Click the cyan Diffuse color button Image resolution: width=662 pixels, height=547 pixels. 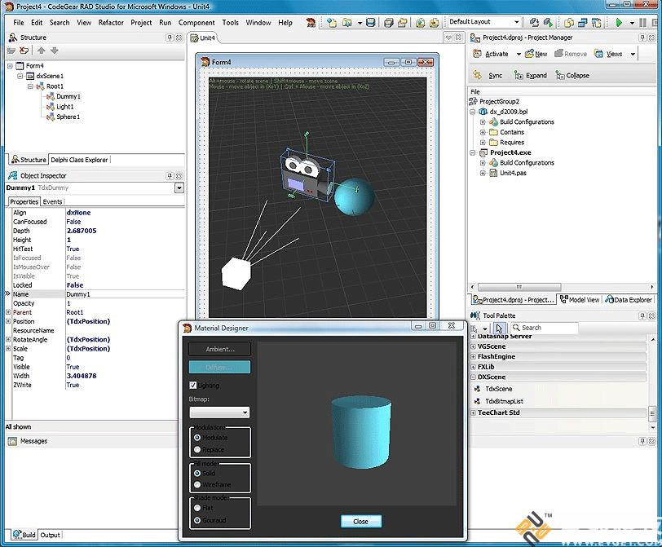219,367
